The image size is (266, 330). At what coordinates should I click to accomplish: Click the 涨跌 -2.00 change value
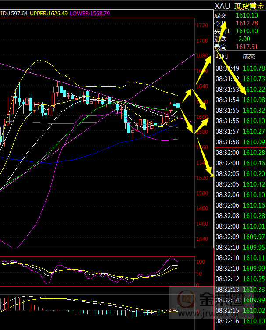tap(243, 39)
